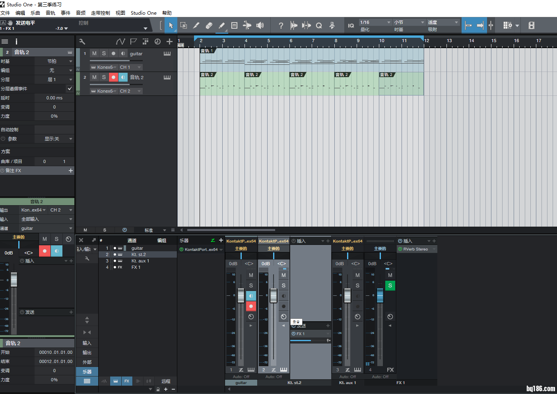Open CH 2 channel dropdown on 音轨 2
The width and height of the screenshot is (557, 394).
click(x=130, y=91)
